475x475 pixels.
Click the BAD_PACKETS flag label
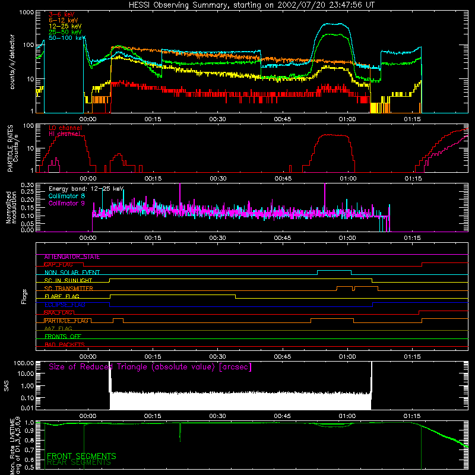pyautogui.click(x=64, y=344)
